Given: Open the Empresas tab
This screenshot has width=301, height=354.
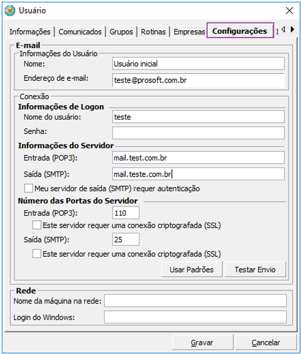Looking at the screenshot, I should 189,32.
